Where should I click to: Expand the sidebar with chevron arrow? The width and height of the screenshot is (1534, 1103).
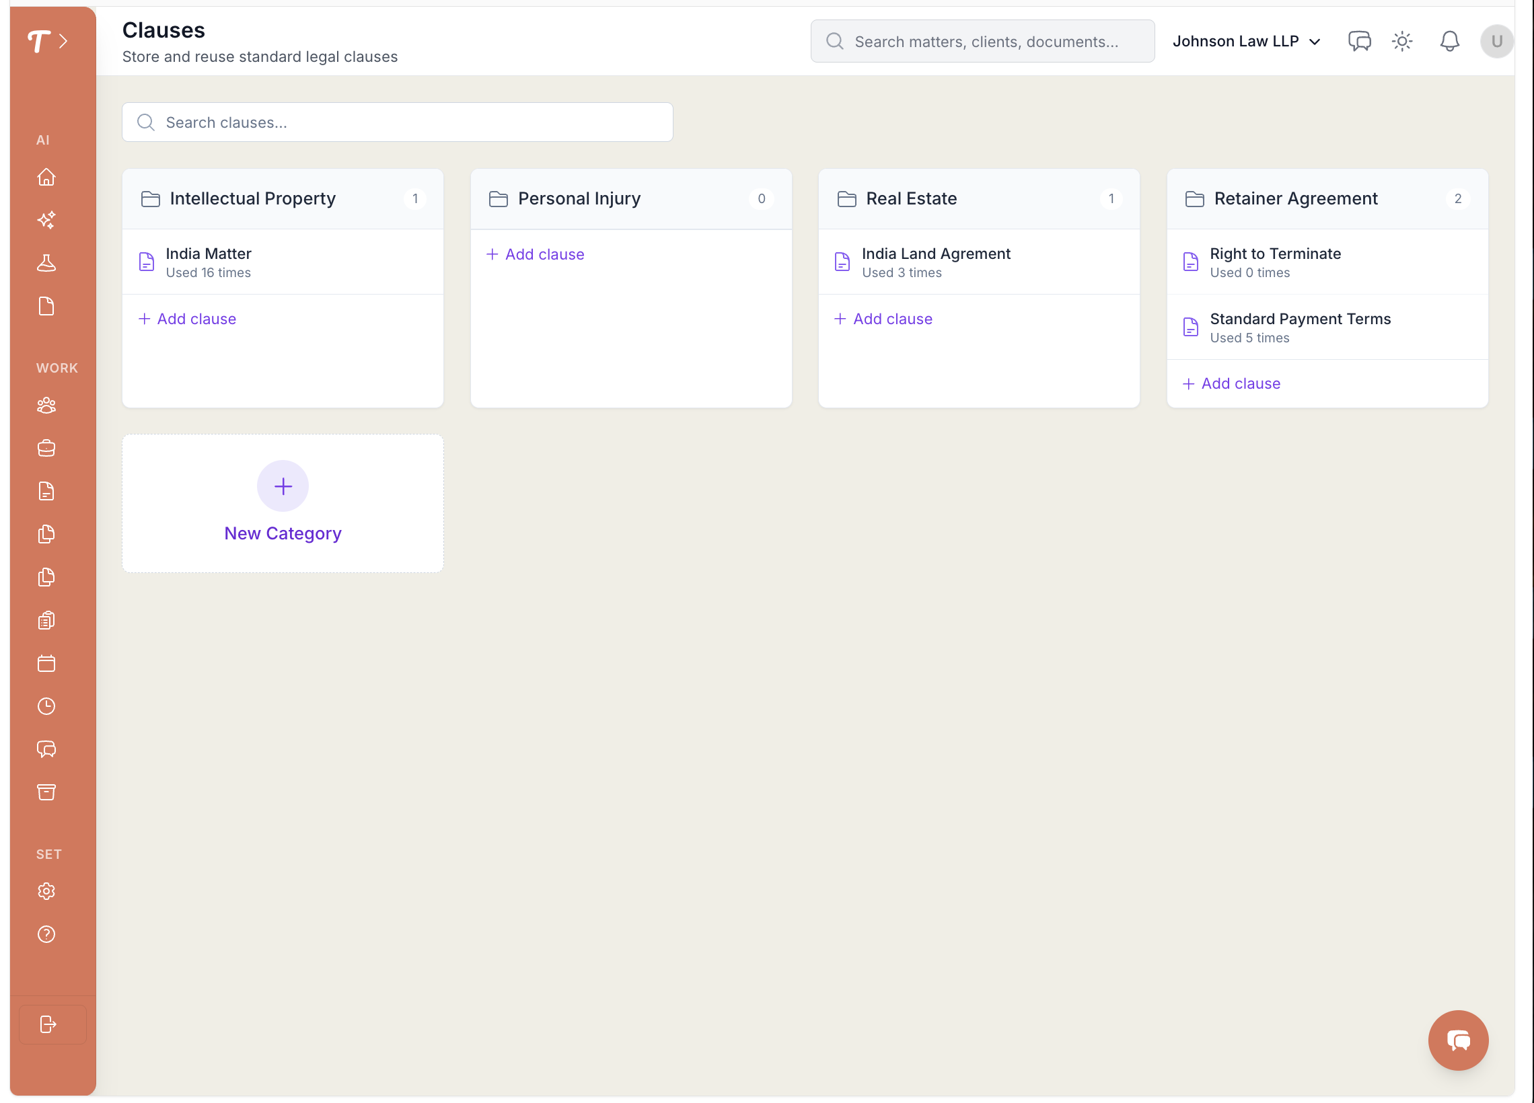[63, 41]
